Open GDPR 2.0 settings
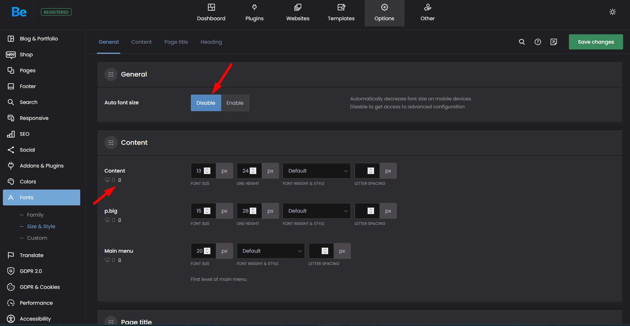The width and height of the screenshot is (630, 326). pos(42,271)
